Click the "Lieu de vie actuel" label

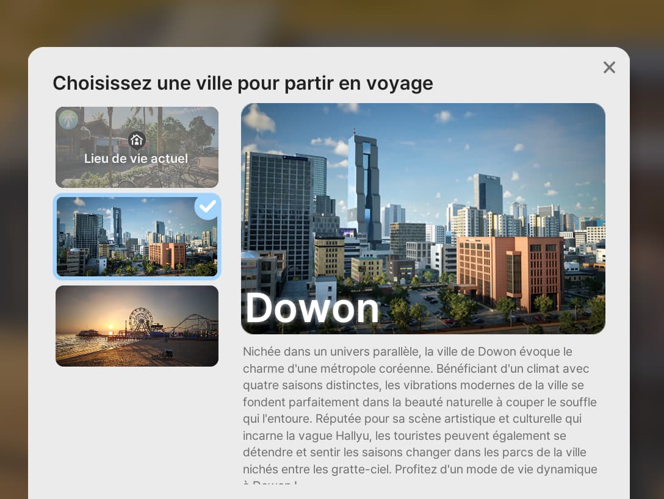point(136,158)
